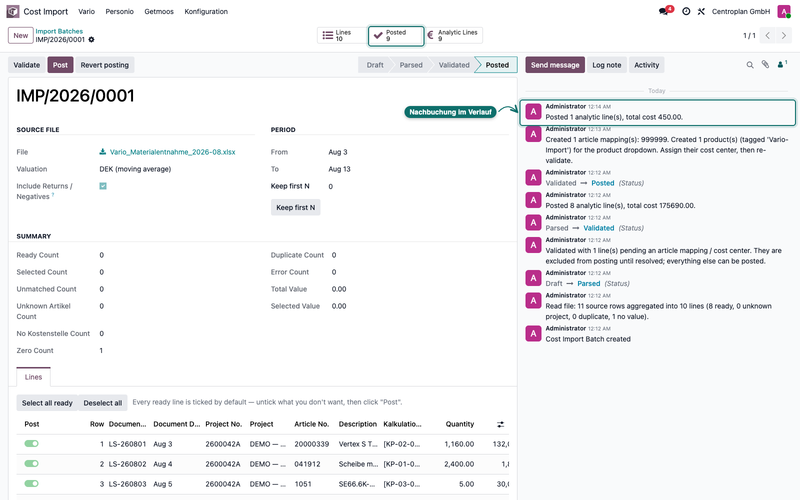Open the Cost Import app icon
The image size is (800, 500).
tap(13, 11)
